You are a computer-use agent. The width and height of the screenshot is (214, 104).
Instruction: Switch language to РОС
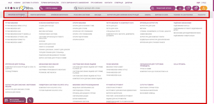click(x=204, y=3)
